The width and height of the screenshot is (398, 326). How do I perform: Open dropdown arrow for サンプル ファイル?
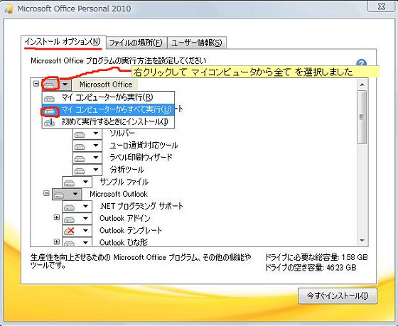pyautogui.click(x=85, y=182)
